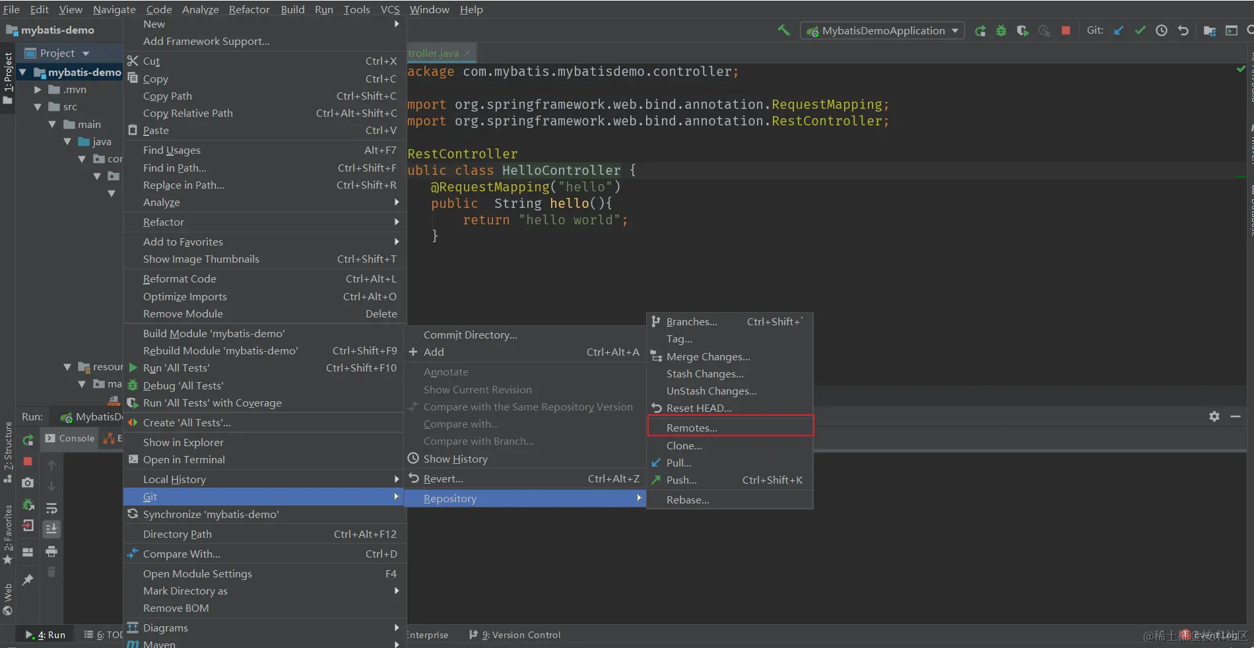The height and width of the screenshot is (648, 1254).
Task: Toggle the 9: Version Control tool window
Action: click(515, 635)
